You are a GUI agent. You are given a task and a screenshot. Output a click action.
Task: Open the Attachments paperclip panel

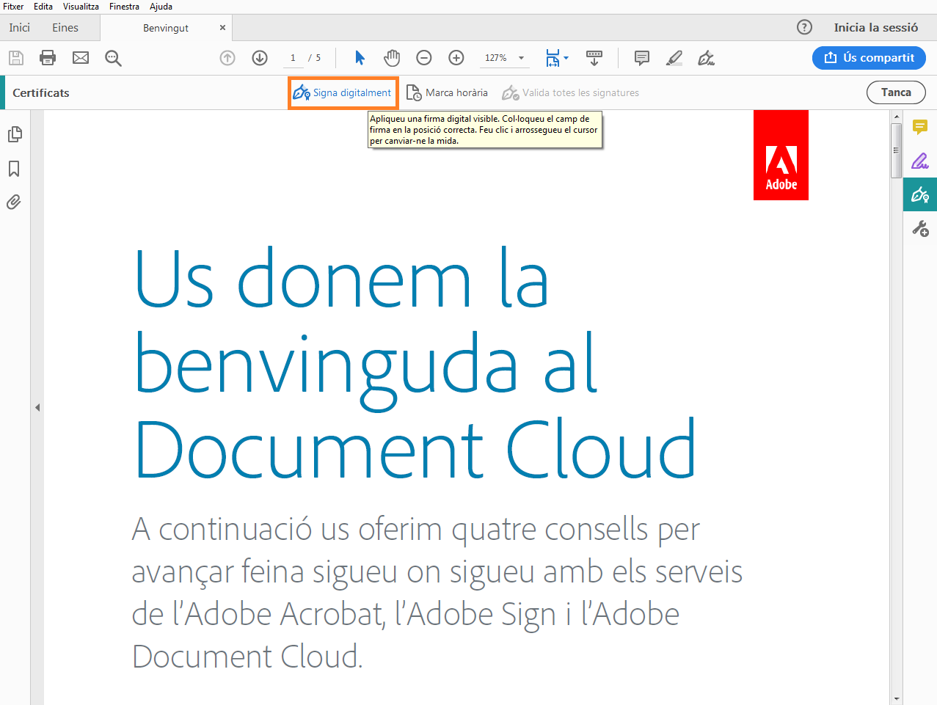point(14,202)
